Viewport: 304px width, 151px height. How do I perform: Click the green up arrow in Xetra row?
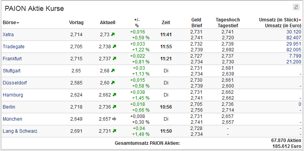113,34
